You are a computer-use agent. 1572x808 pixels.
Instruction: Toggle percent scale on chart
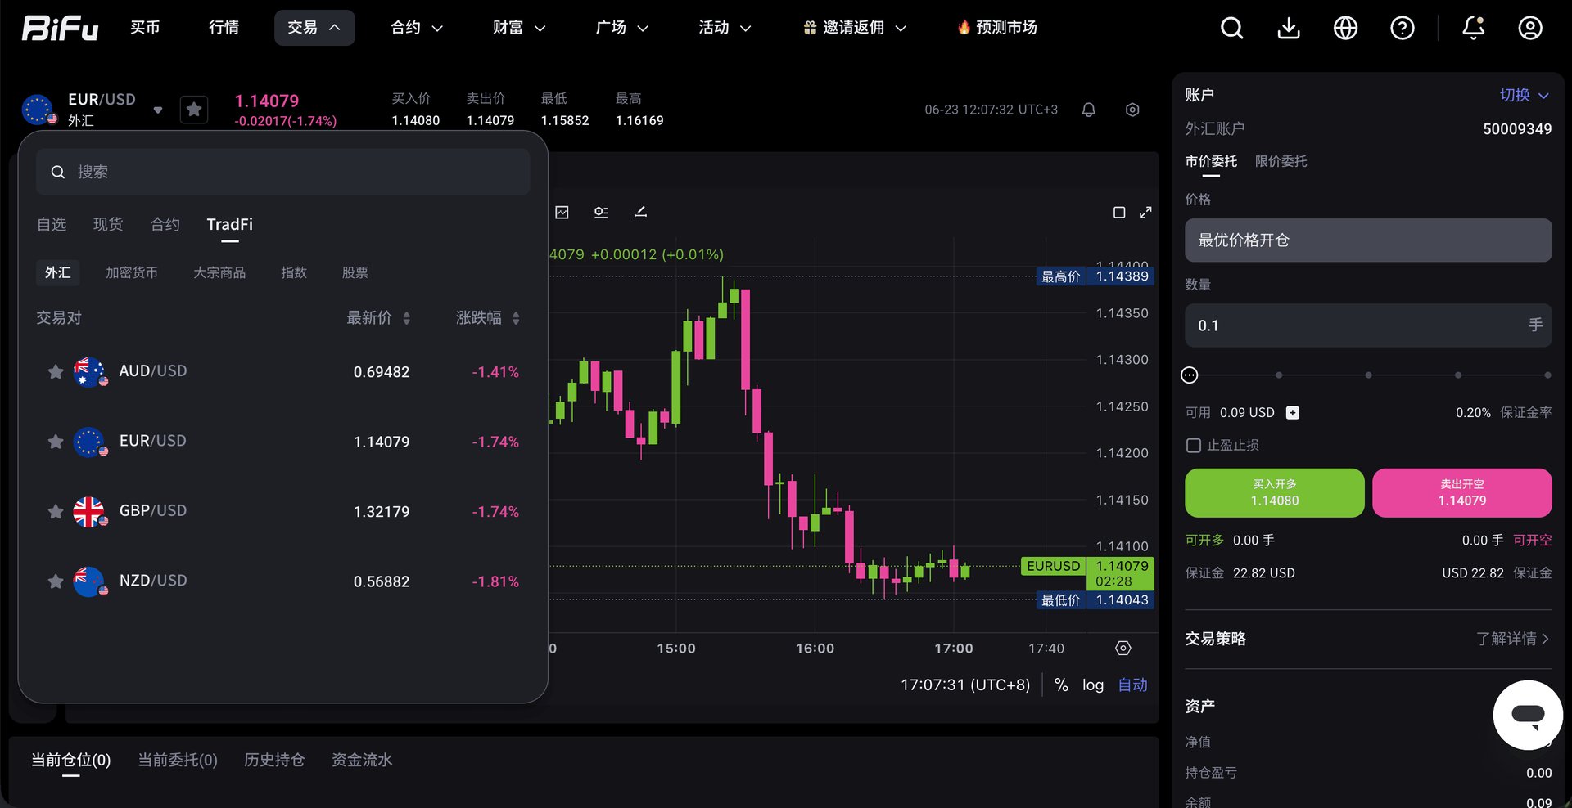(x=1061, y=685)
